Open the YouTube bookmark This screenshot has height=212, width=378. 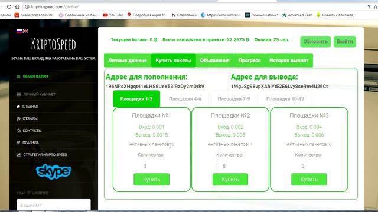(113, 15)
